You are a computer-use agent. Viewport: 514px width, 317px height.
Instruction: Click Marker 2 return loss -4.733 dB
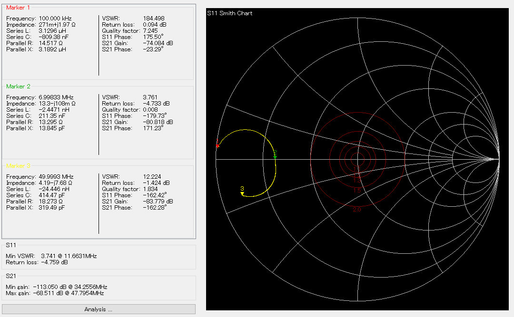[157, 104]
